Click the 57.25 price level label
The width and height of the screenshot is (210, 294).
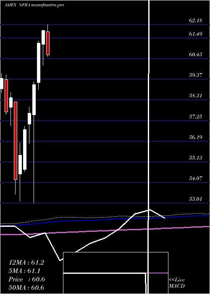click(x=196, y=117)
